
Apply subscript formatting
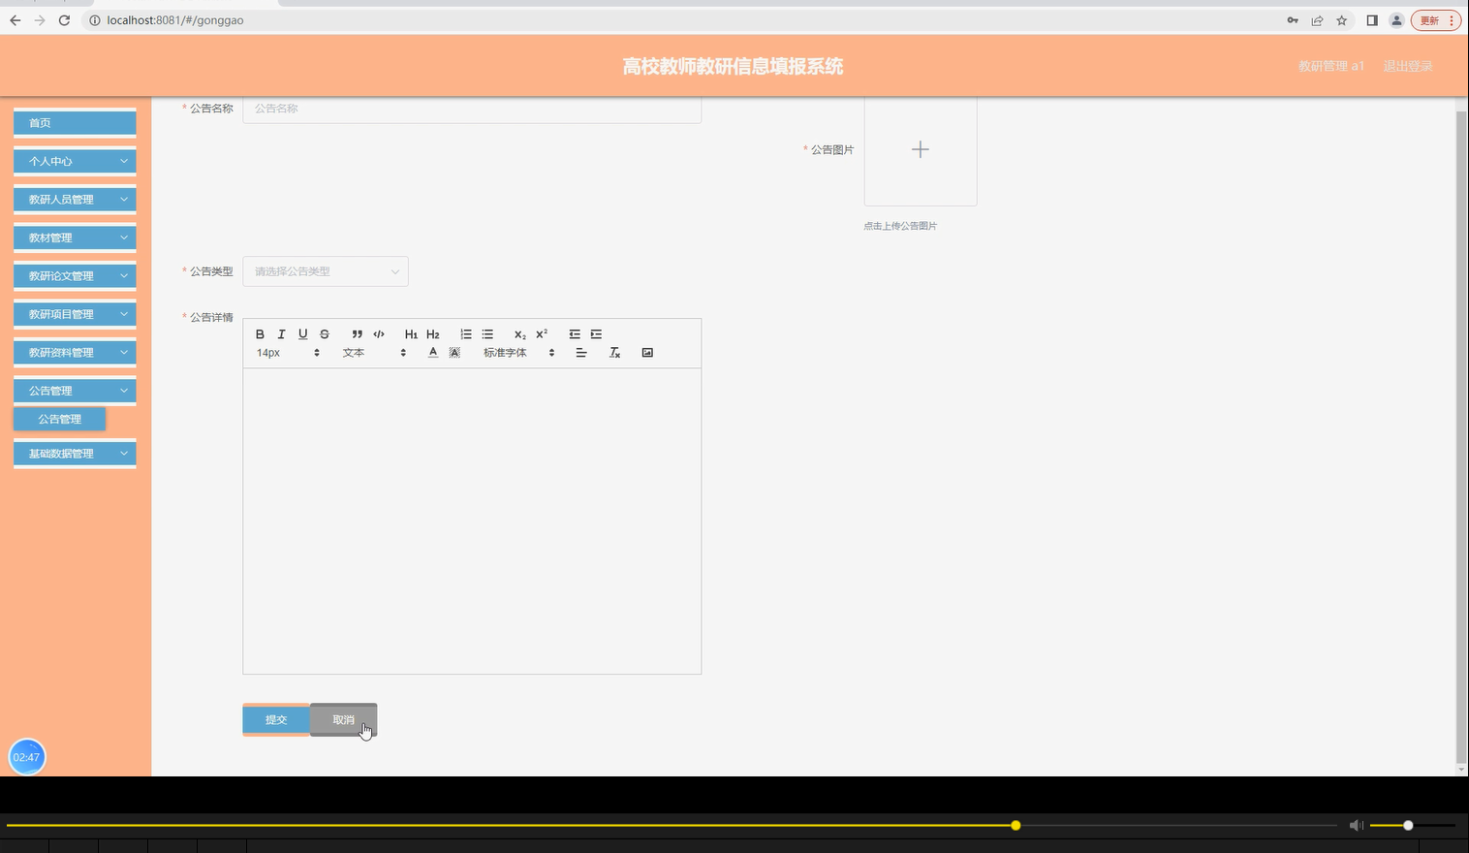(520, 334)
